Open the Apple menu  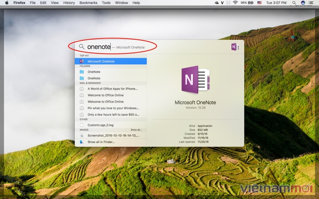(x=7, y=2)
